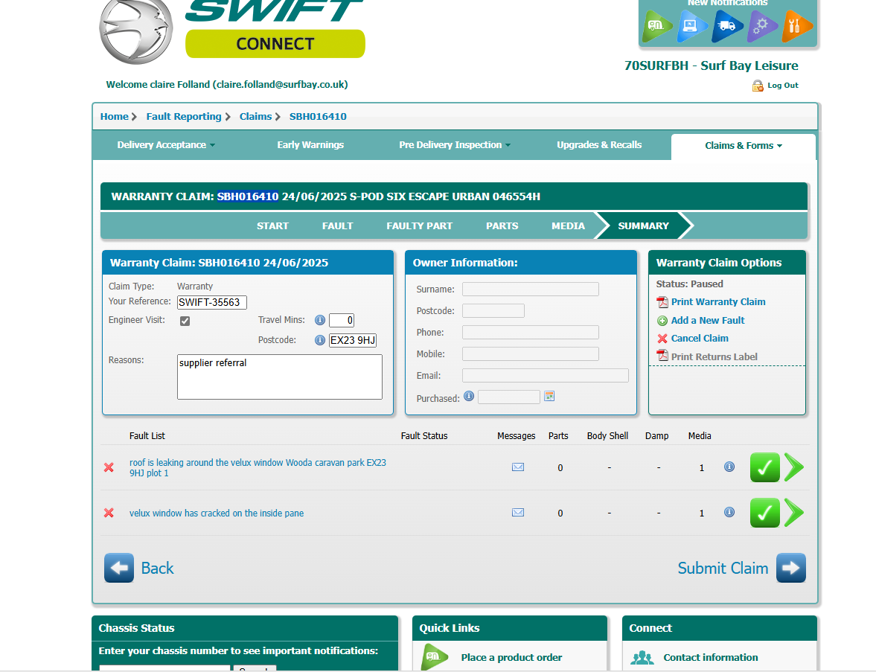Viewport: 876px width, 672px height.
Task: Click the blue Submit Claim arrow icon
Action: pos(791,568)
